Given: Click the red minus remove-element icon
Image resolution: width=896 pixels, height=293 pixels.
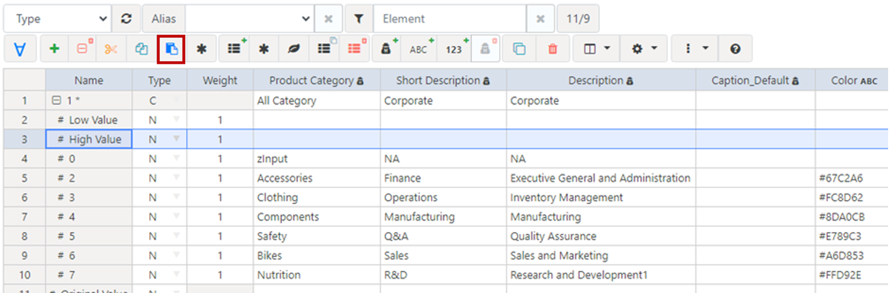Looking at the screenshot, I should pos(83,49).
